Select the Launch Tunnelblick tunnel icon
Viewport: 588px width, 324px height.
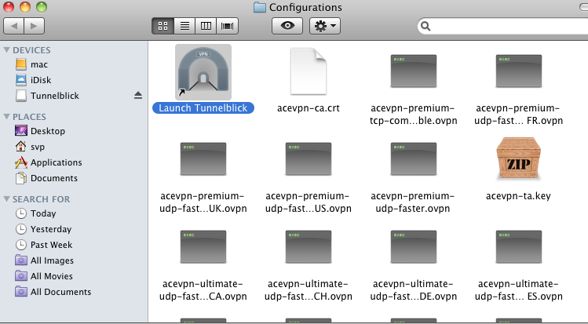pos(203,72)
